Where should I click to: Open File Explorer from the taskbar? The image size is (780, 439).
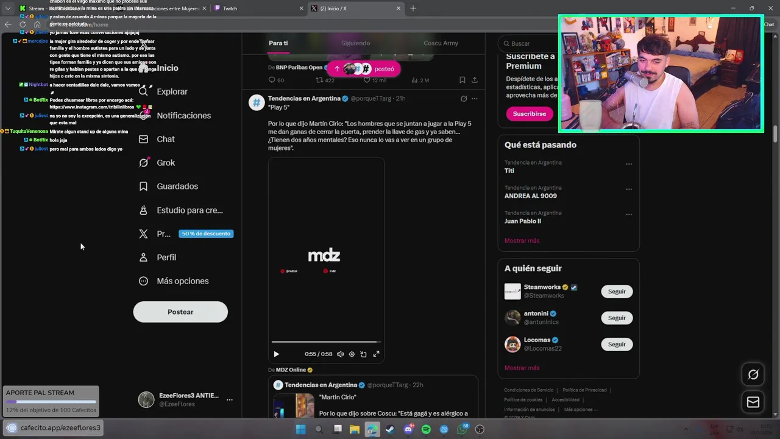click(355, 429)
